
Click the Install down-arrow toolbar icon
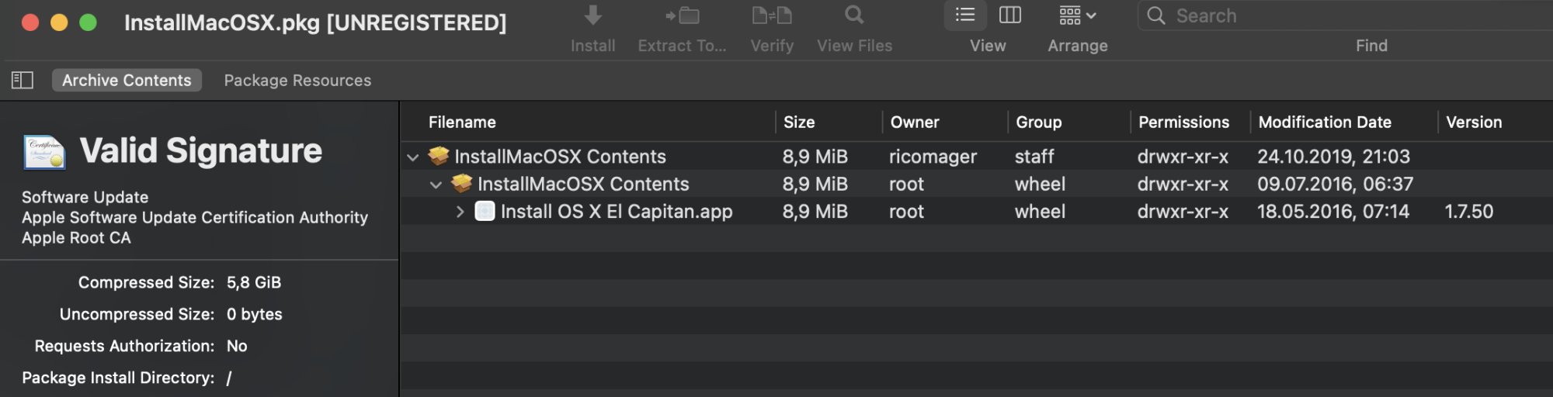[592, 16]
